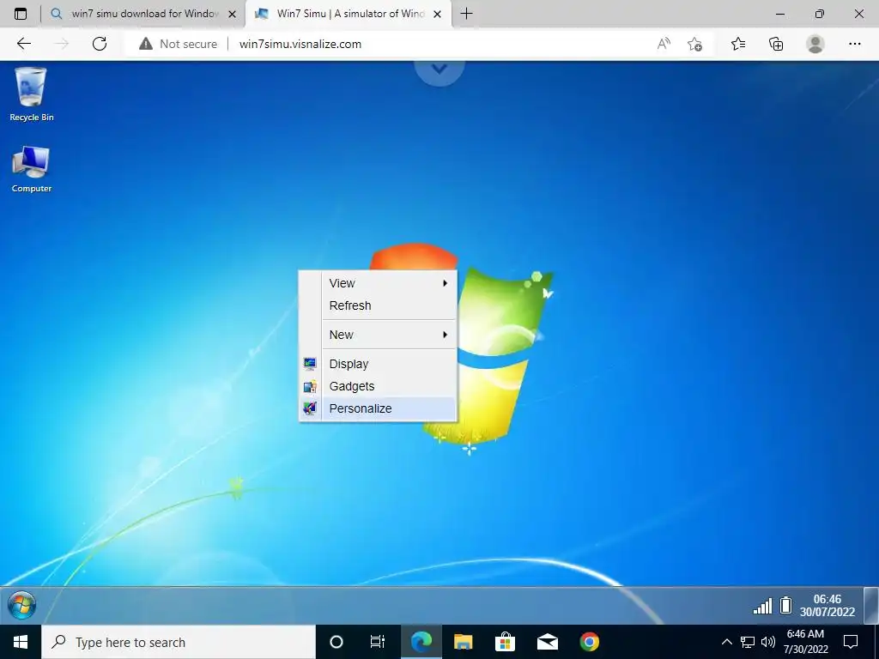Select Gadgets in the context menu

point(389,386)
